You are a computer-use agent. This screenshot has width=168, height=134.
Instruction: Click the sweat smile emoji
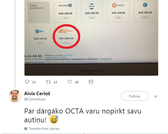(54, 119)
